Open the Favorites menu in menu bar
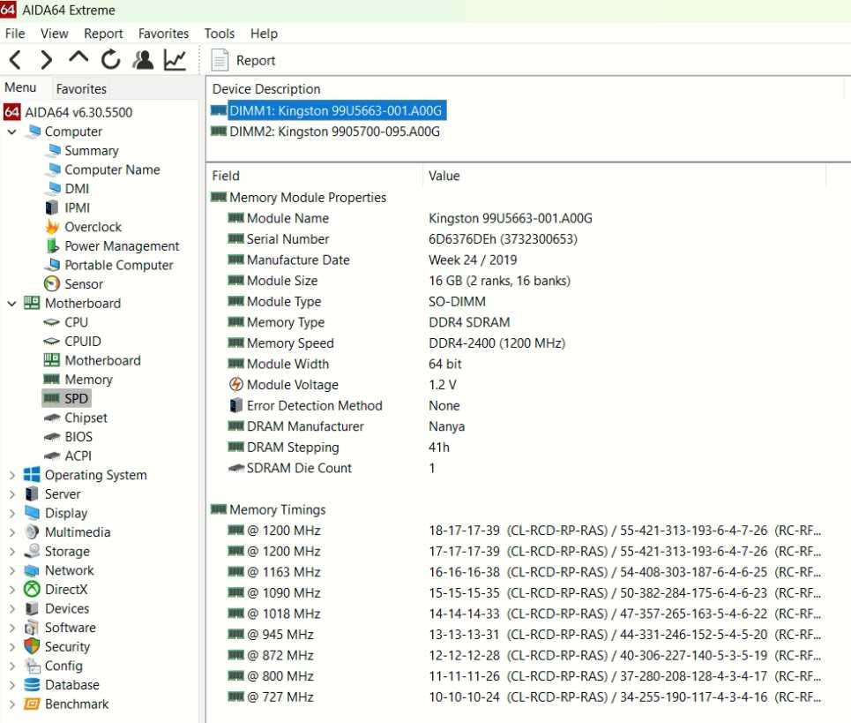 (x=163, y=34)
